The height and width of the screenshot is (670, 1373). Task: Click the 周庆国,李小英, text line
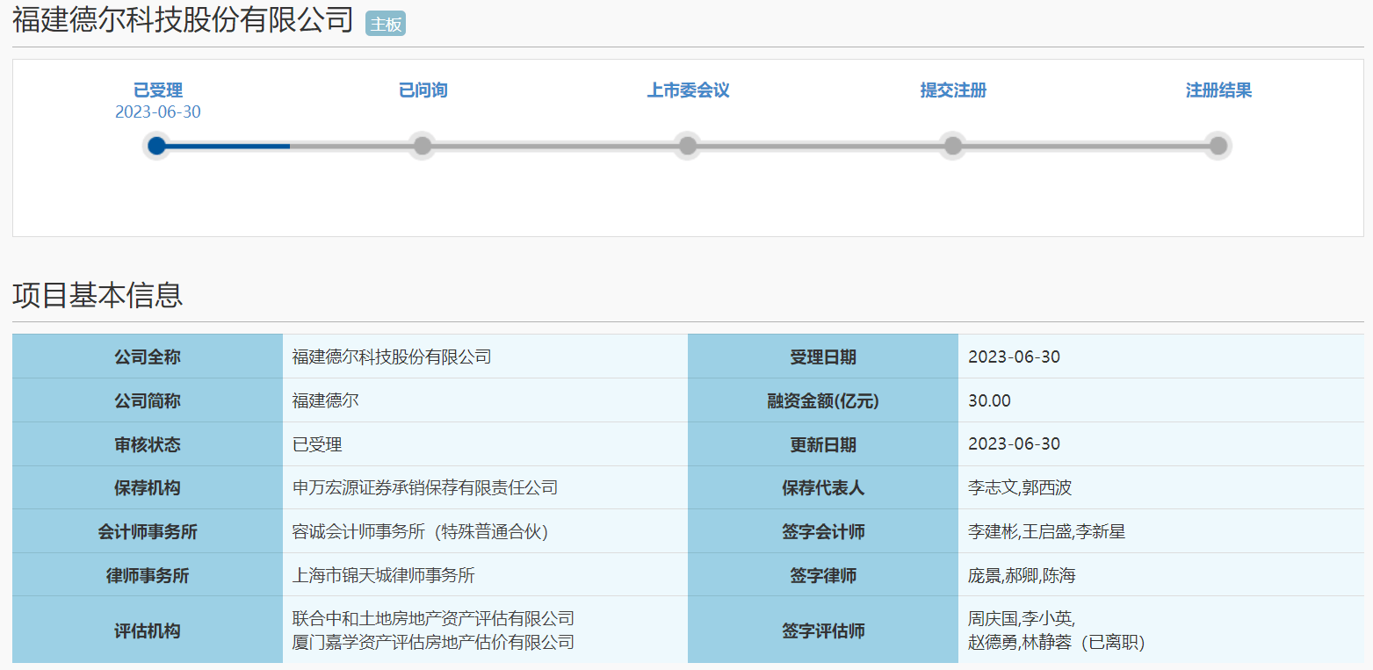pos(1021,618)
